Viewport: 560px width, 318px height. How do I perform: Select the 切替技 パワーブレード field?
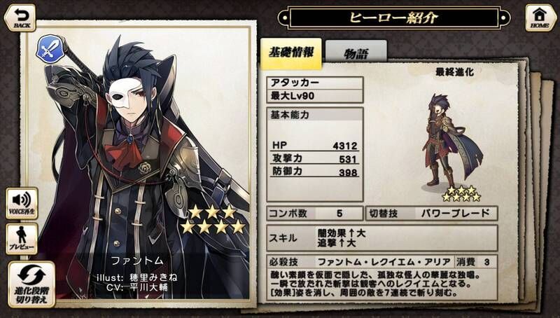pyautogui.click(x=431, y=214)
